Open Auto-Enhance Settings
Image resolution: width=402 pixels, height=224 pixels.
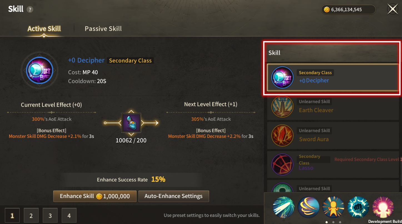[x=173, y=196]
